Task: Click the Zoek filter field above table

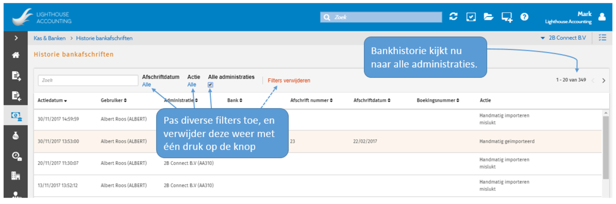Action: click(x=88, y=80)
